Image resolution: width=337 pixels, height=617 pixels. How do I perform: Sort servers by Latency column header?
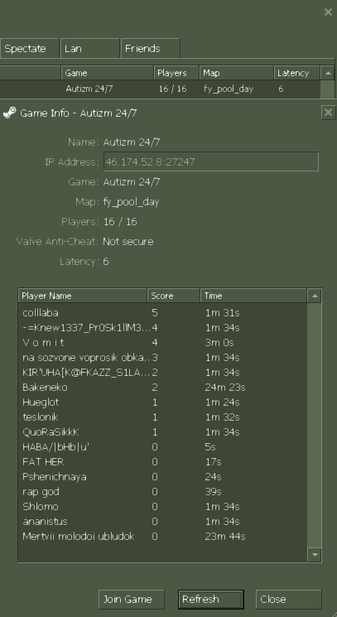[296, 73]
